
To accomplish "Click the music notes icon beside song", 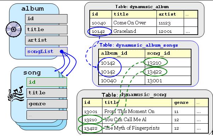I will click(x=16, y=94).
